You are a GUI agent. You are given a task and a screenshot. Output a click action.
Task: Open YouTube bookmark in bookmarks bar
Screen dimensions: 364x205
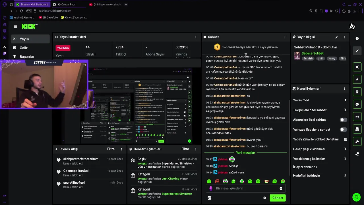[48, 17]
